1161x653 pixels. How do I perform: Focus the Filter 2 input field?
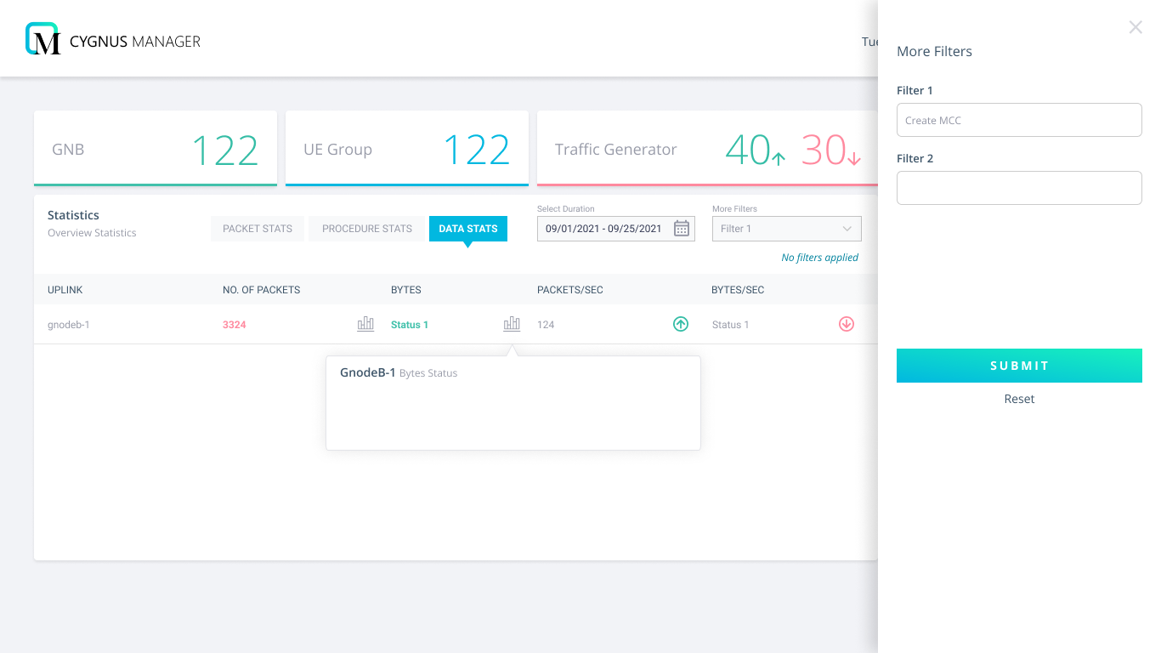coord(1019,188)
